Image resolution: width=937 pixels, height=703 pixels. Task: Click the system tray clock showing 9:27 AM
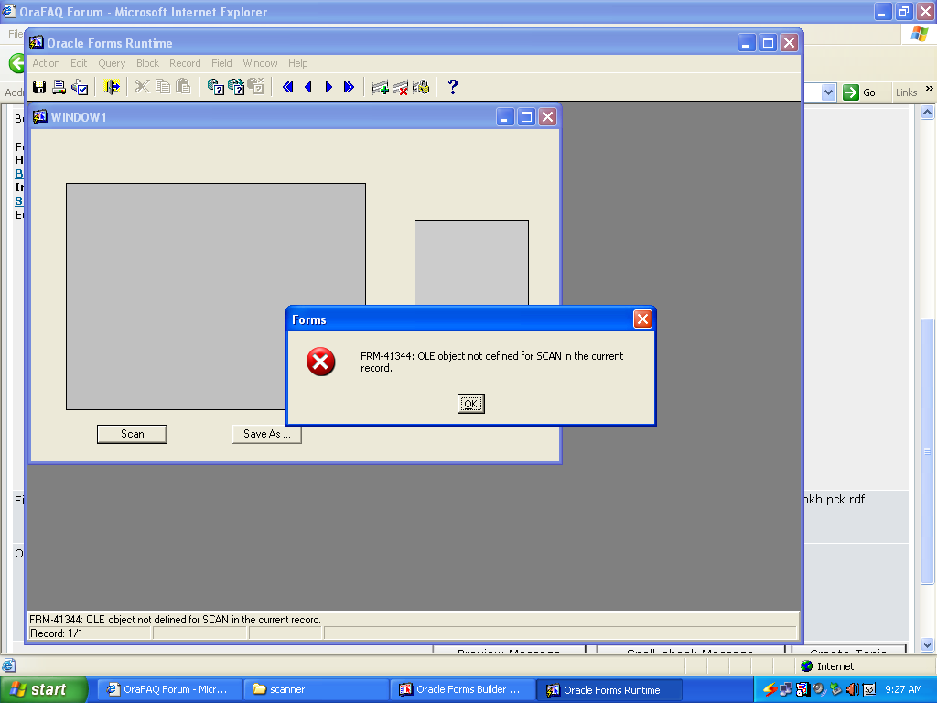(x=903, y=689)
